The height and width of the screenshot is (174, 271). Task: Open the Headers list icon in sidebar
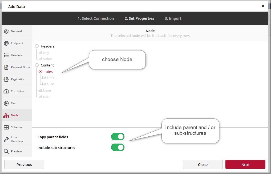[x=6, y=55]
